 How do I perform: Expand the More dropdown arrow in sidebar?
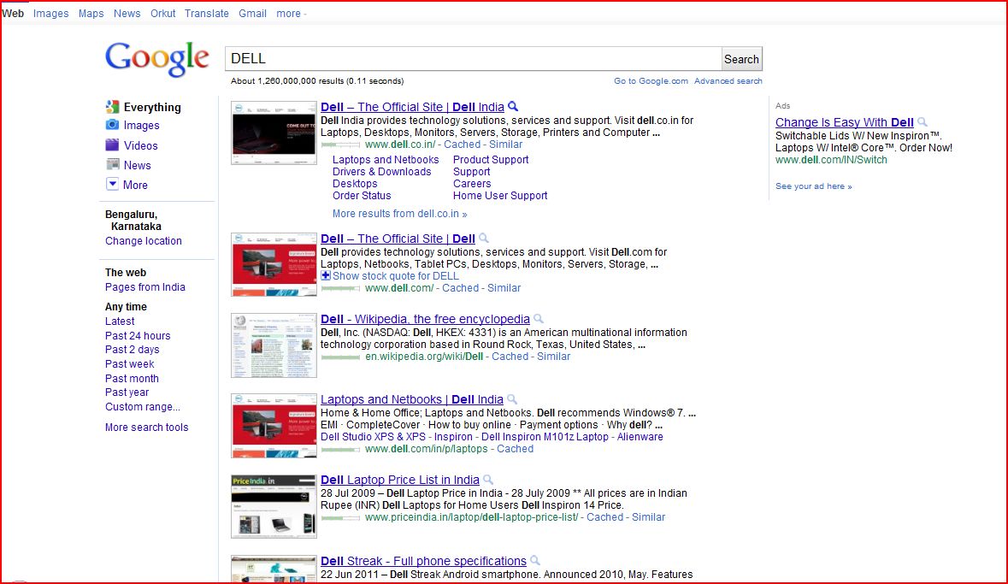[113, 185]
